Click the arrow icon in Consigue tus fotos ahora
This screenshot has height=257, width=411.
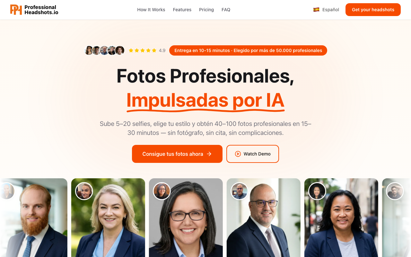point(209,154)
